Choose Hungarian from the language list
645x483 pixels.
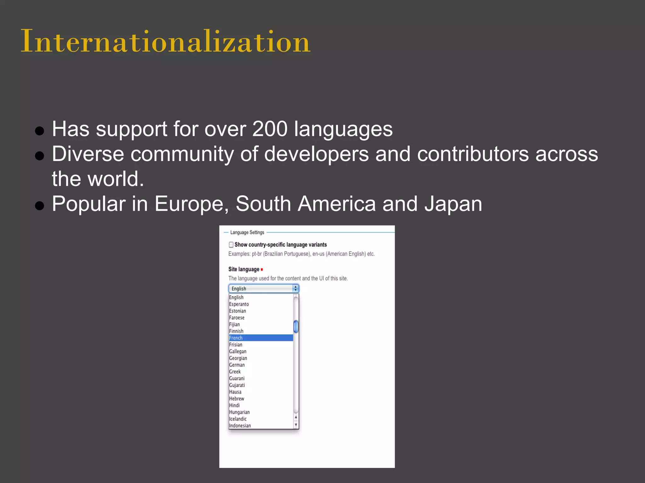click(x=261, y=412)
